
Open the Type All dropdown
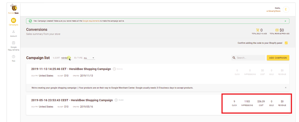tap(89, 58)
